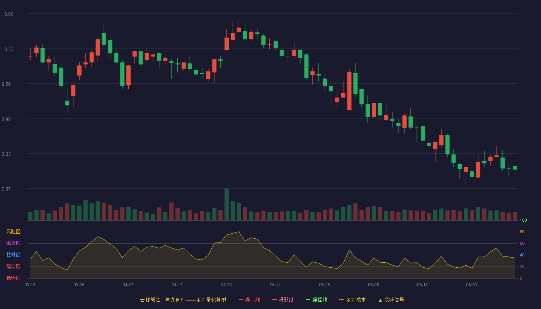The width and height of the screenshot is (541, 309).
Task: Click the 龙吟信号 triangle legend icon
Action: click(380, 300)
